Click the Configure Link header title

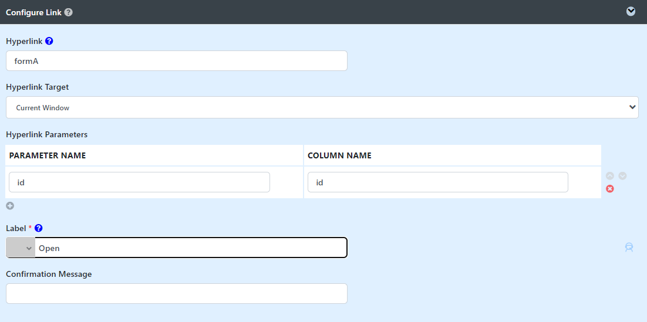[x=34, y=12]
